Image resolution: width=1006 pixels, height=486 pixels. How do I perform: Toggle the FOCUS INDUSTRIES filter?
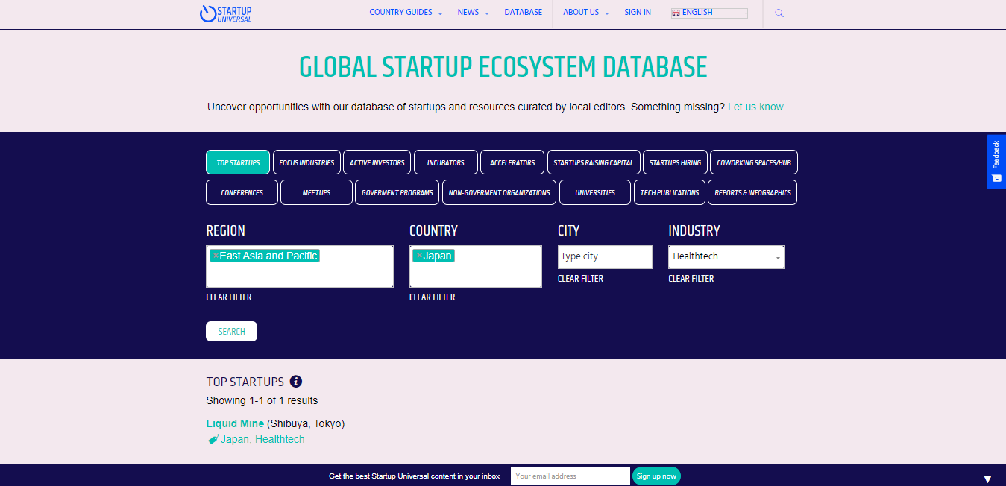(x=306, y=162)
